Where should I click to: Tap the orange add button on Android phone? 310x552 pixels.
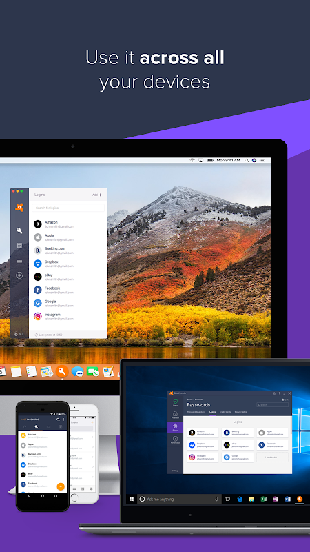click(x=61, y=486)
